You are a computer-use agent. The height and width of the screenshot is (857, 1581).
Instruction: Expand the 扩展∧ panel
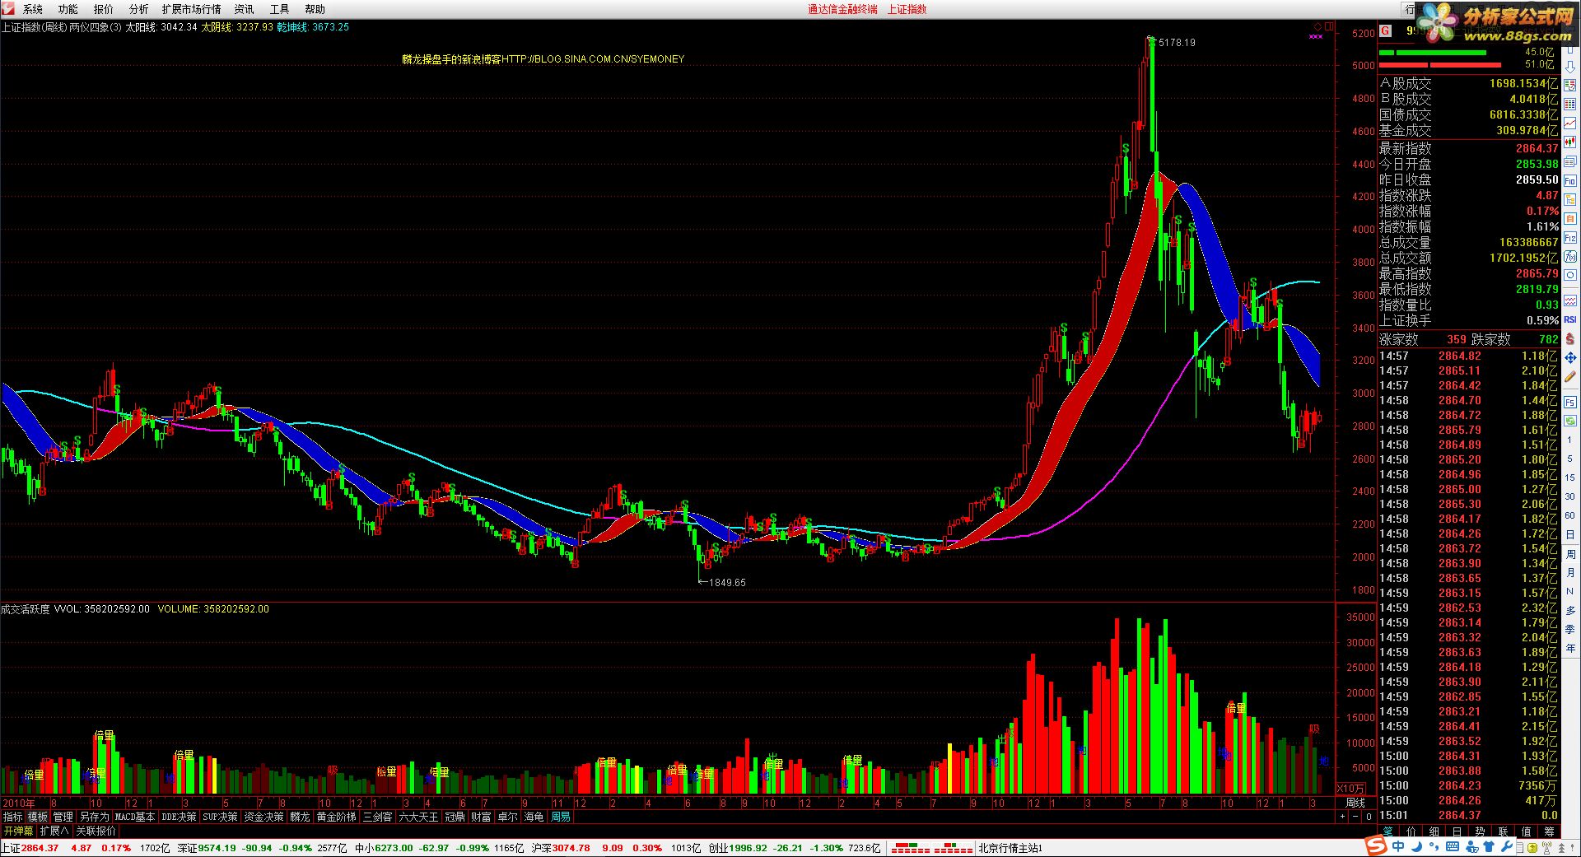54,831
